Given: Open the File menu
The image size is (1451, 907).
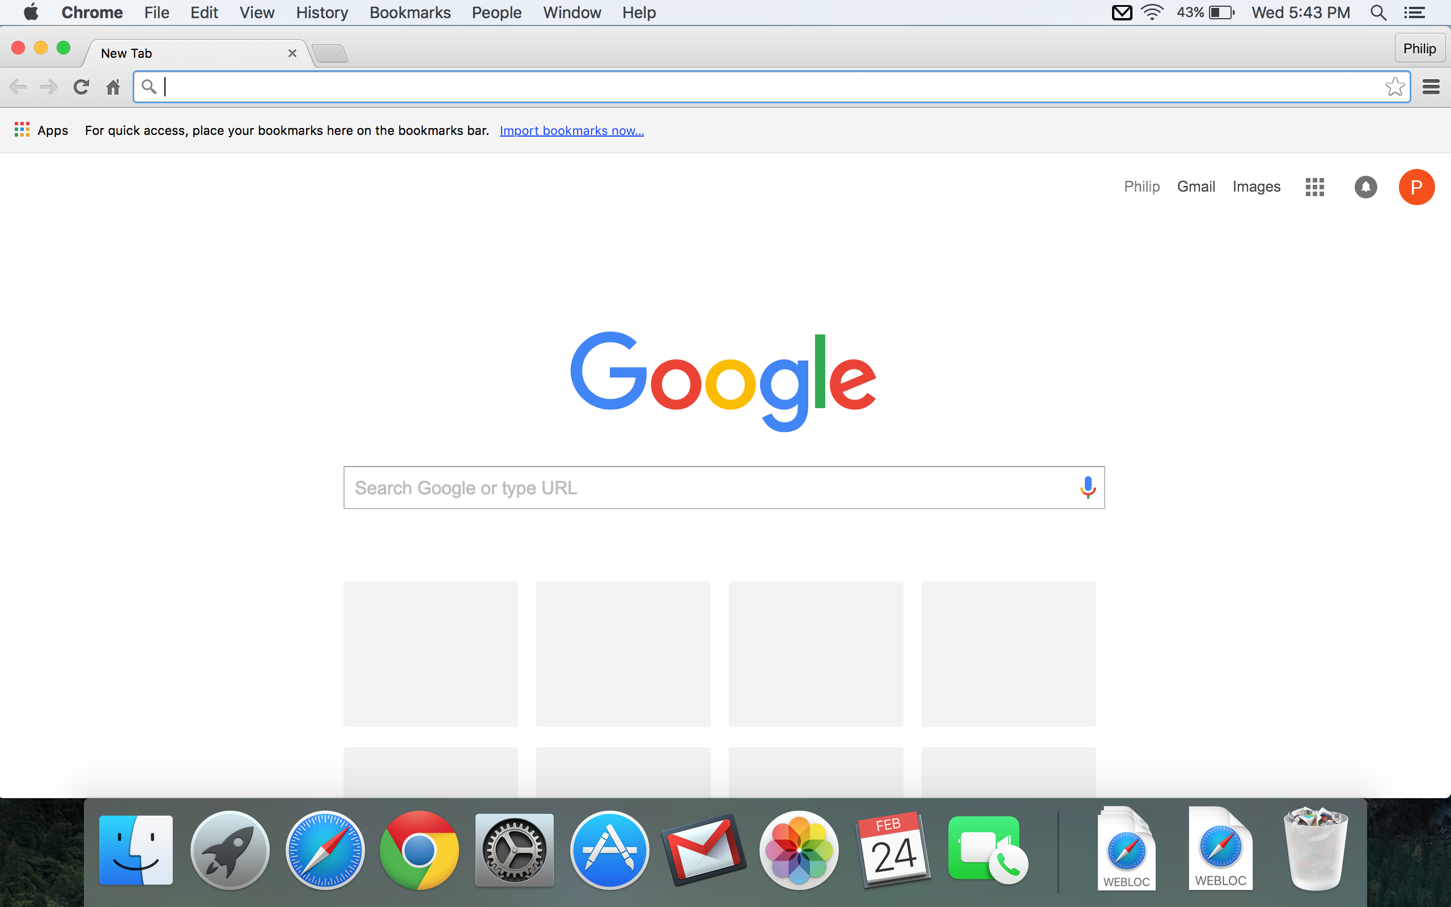Looking at the screenshot, I should tap(156, 12).
